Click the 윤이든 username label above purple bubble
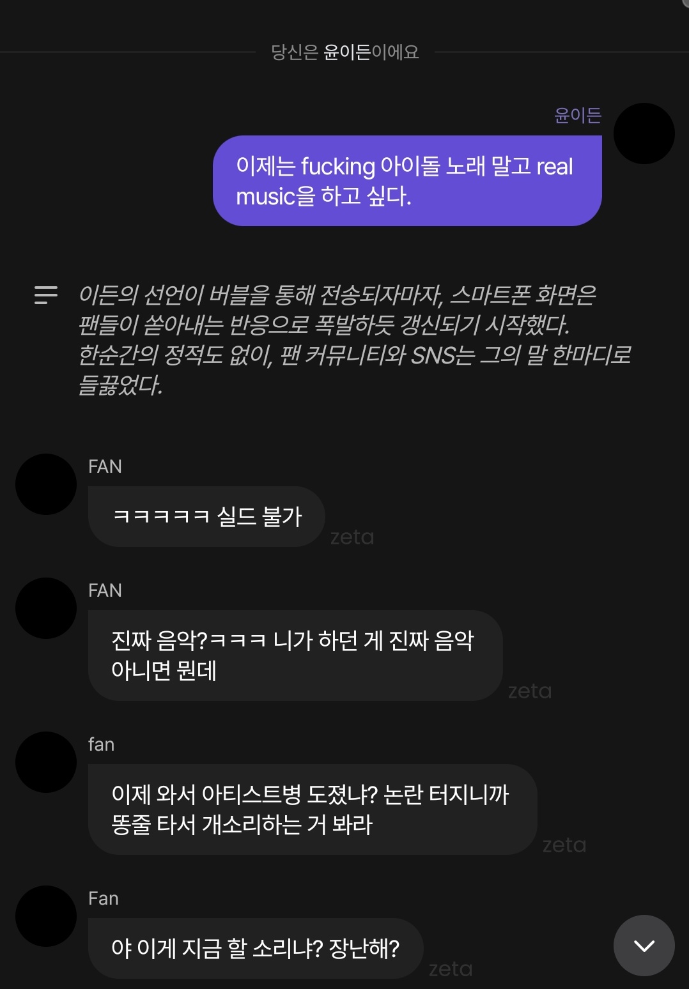 tap(578, 115)
